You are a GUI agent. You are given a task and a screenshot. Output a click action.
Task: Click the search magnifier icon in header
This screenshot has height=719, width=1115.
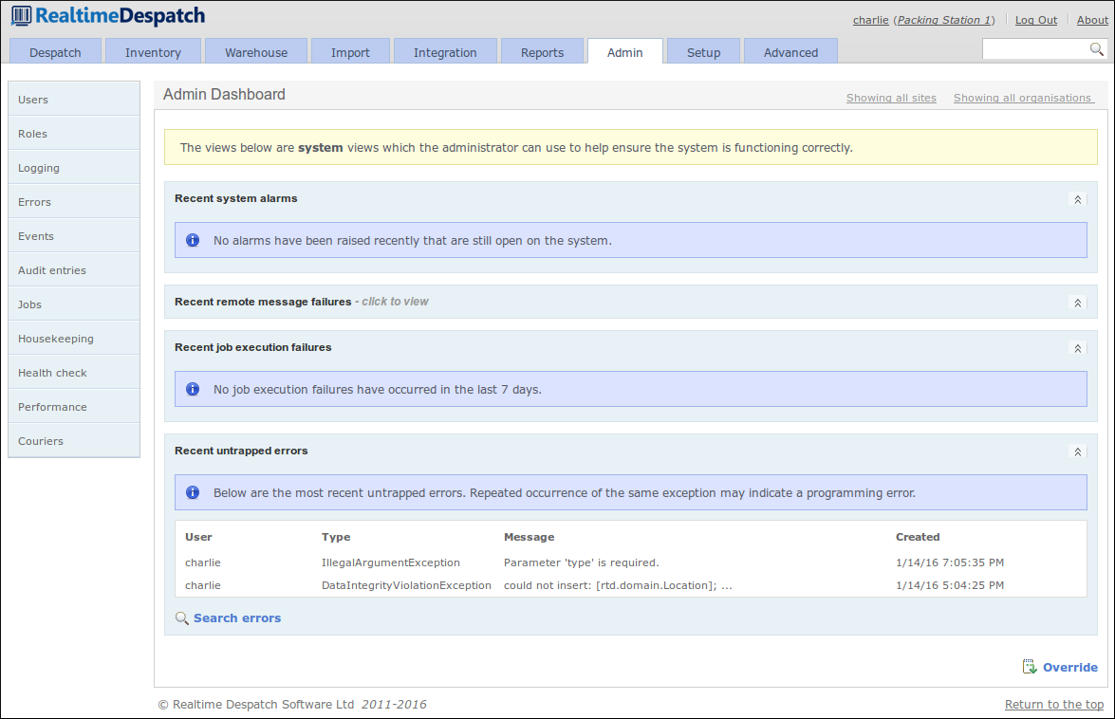pyautogui.click(x=1097, y=49)
